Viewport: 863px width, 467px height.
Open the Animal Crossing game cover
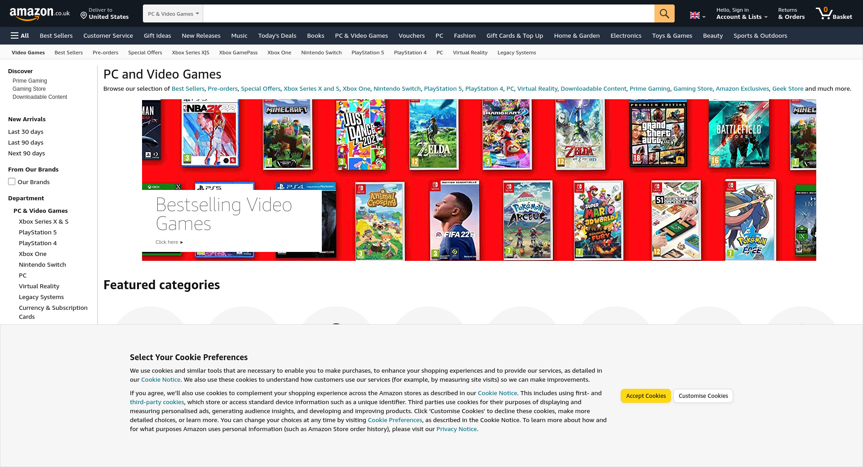pos(380,221)
